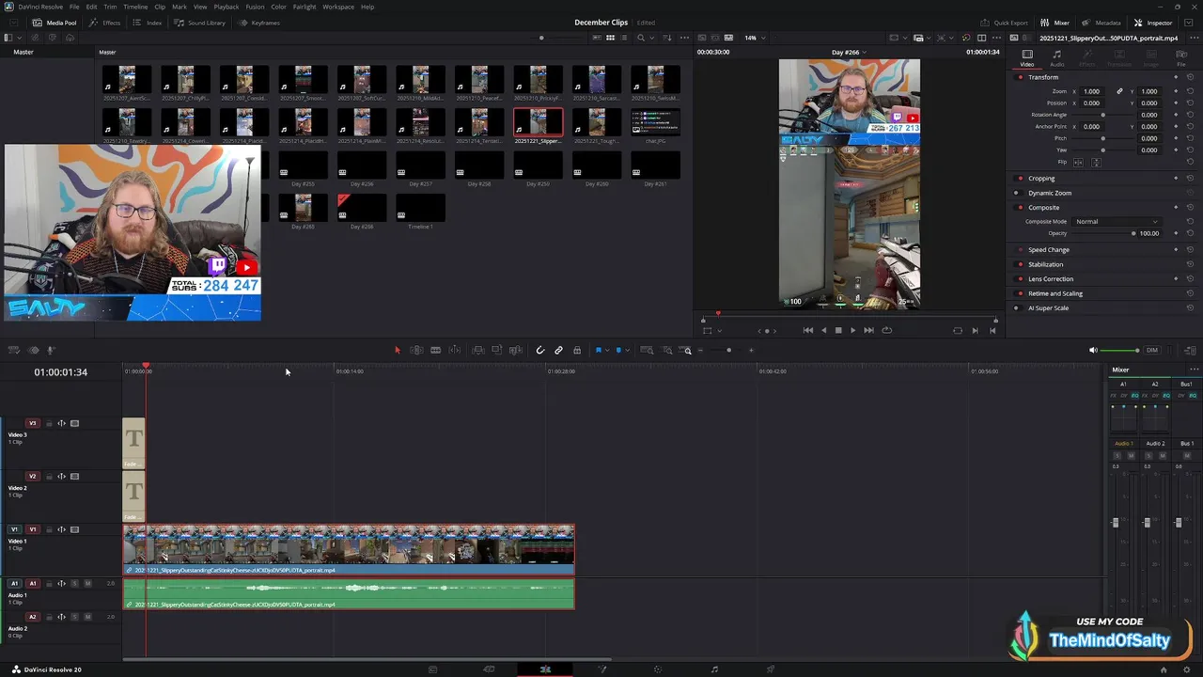Click the Replace Clip toolbar icon
This screenshot has height=677, width=1203.
[516, 350]
